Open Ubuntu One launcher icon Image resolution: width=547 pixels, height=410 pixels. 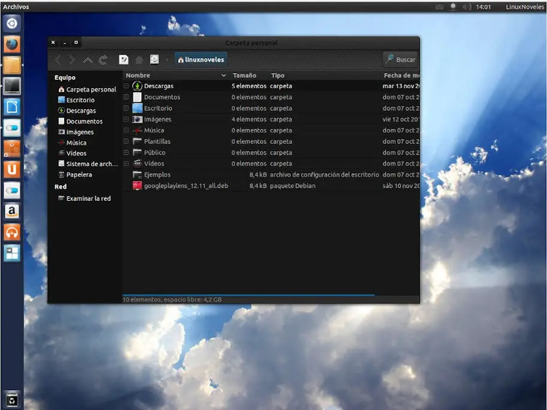(12, 170)
